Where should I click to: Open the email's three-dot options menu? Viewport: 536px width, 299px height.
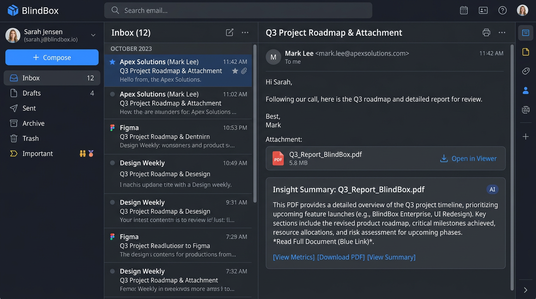point(502,33)
